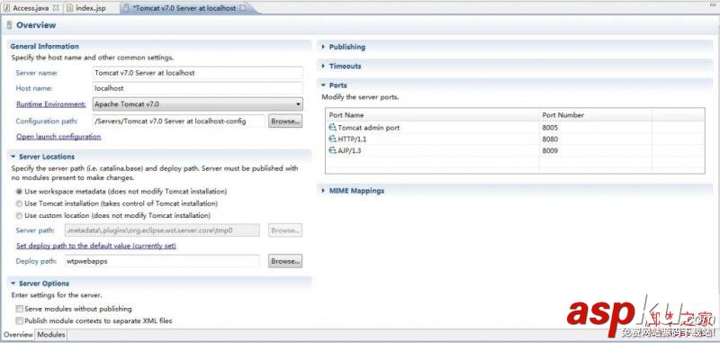The image size is (720, 343).
Task: Switch to the Modules bottom tab
Action: click(51, 335)
